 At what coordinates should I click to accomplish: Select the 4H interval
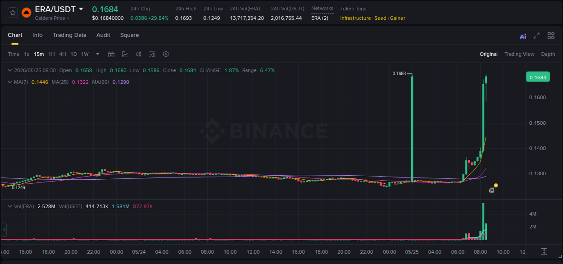(62, 54)
